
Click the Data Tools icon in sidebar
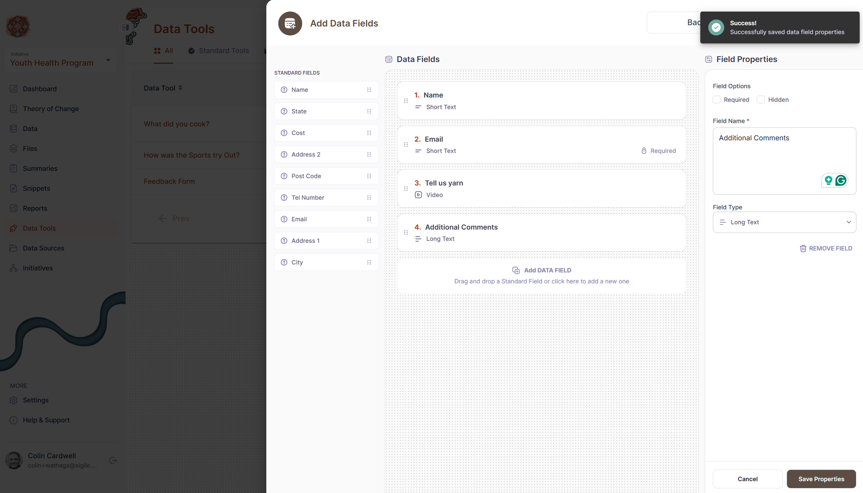pos(13,228)
